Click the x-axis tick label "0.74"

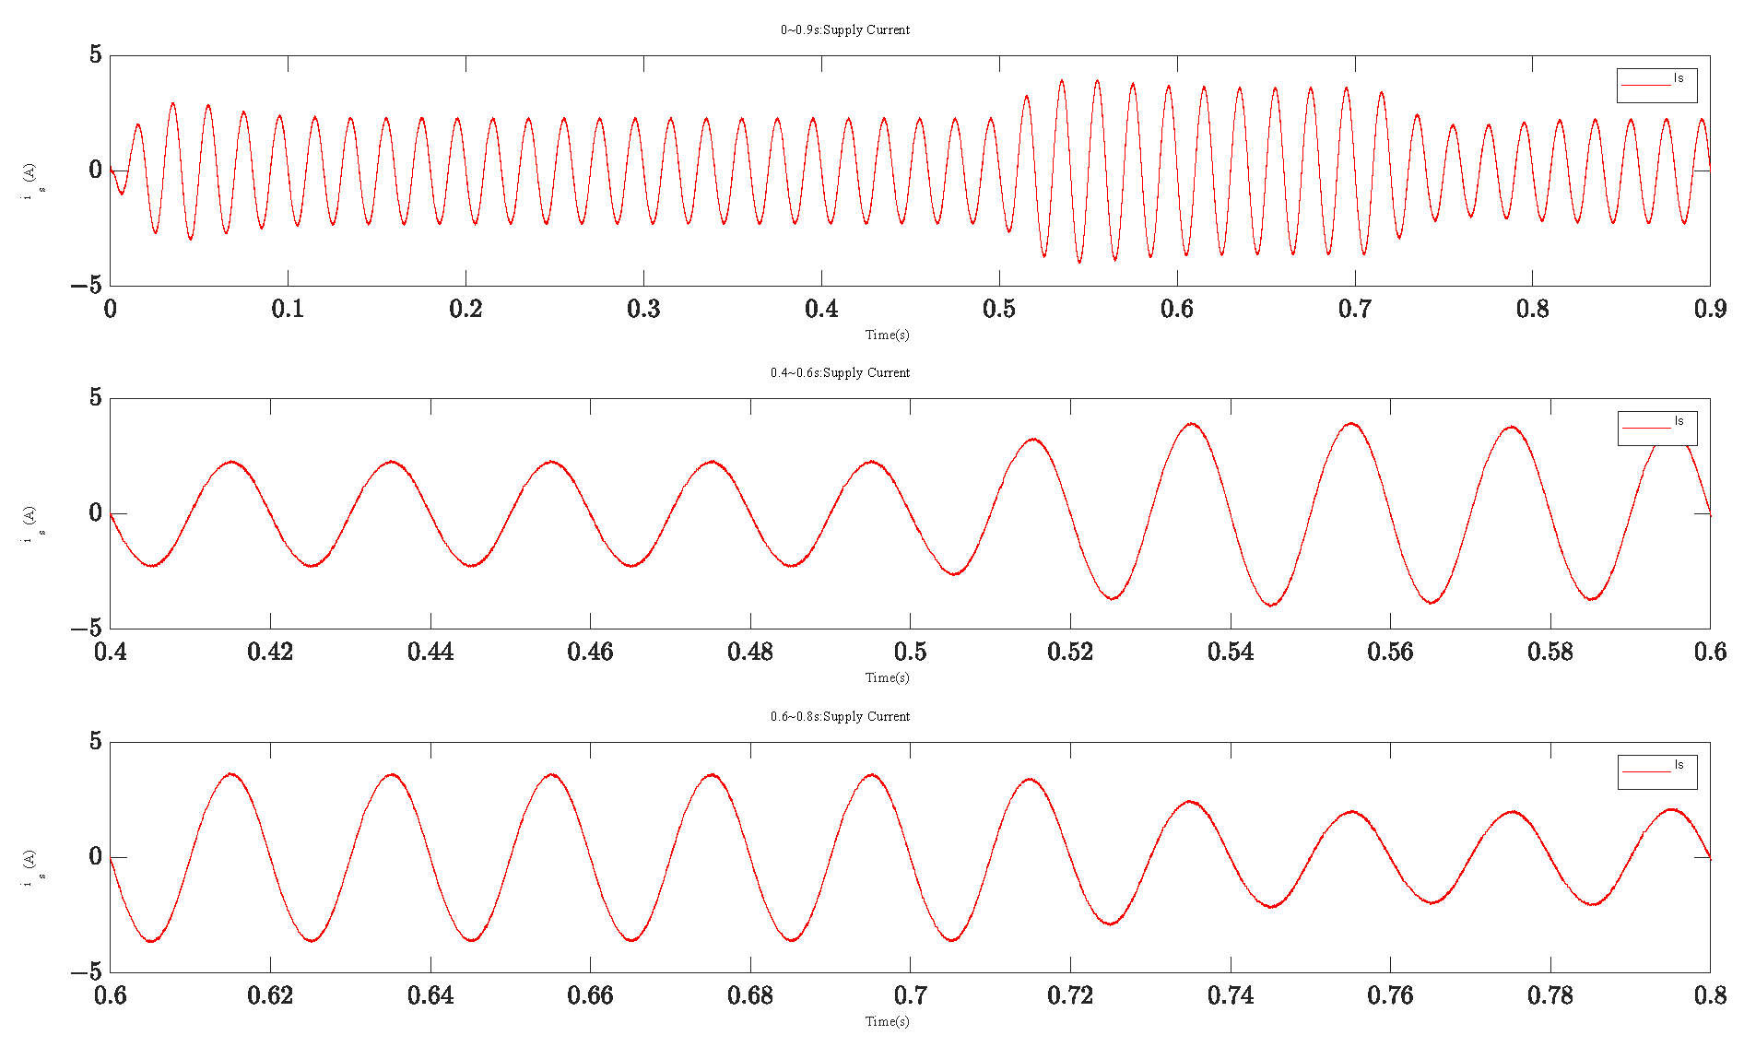pos(1231,995)
